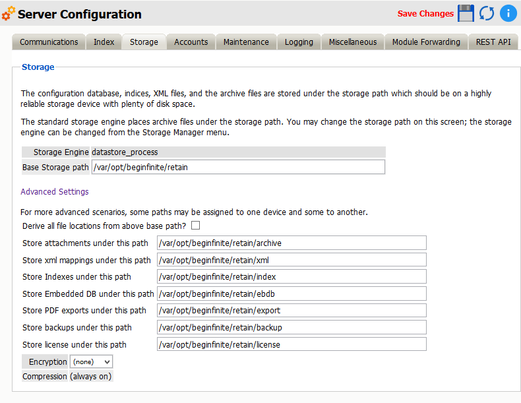This screenshot has height=403, width=521.
Task: Open the Encryption dropdown
Action: pos(91,361)
